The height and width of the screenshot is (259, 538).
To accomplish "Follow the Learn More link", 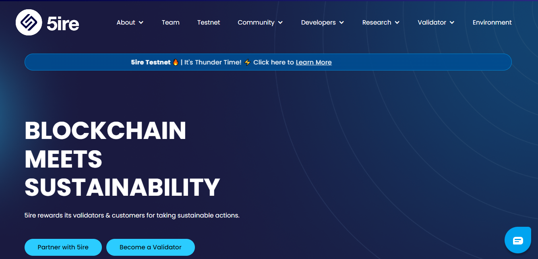I will click(314, 62).
